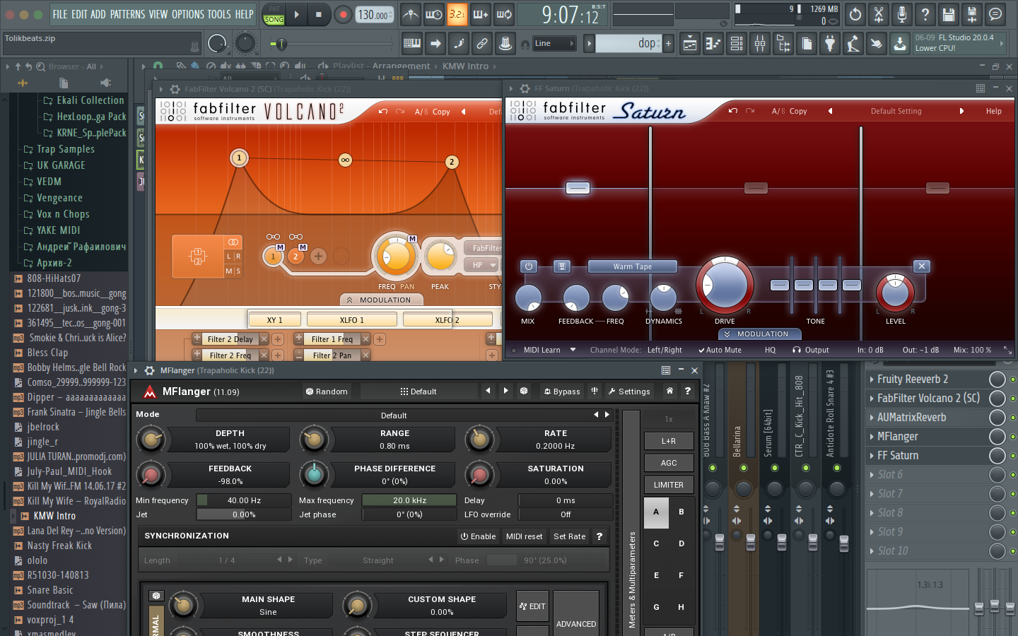Click the MFlanger home icon
The height and width of the screenshot is (636, 1018).
[x=669, y=391]
